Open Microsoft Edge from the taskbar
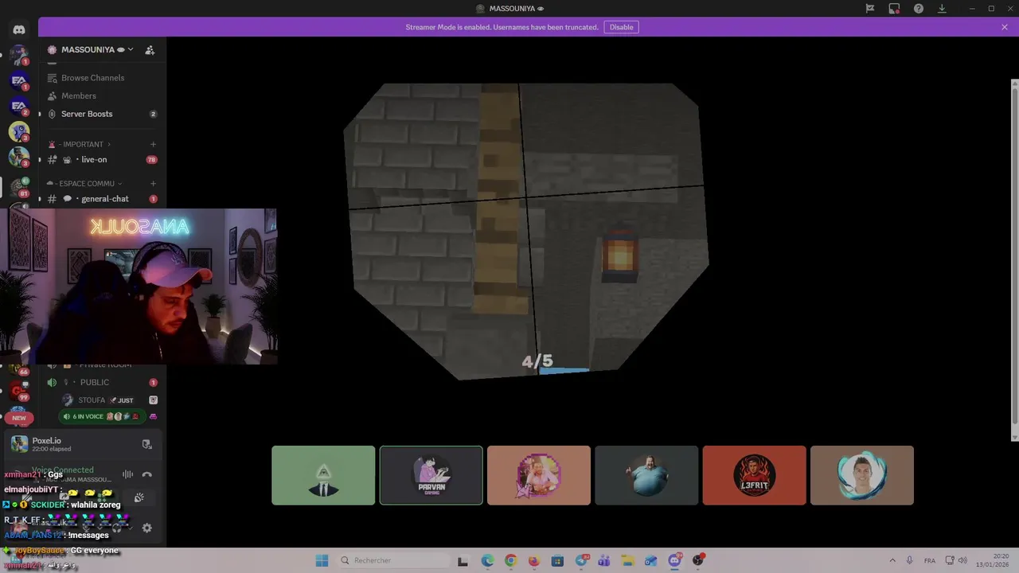This screenshot has height=573, width=1019. [x=487, y=560]
